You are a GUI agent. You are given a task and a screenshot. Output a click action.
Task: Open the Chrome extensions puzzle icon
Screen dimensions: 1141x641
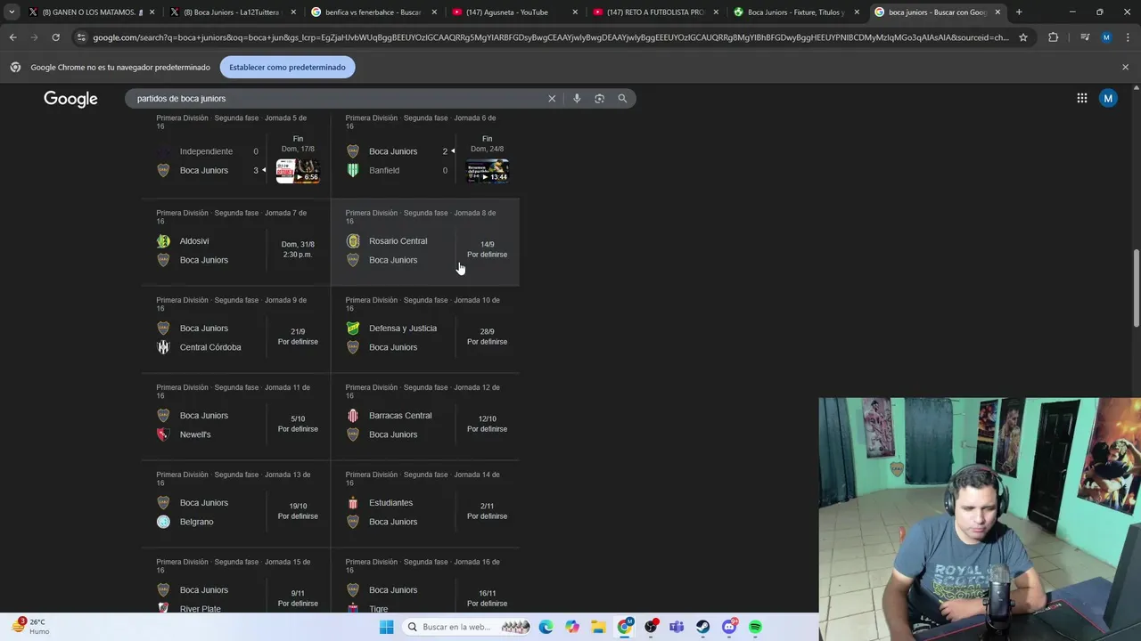pos(1054,37)
